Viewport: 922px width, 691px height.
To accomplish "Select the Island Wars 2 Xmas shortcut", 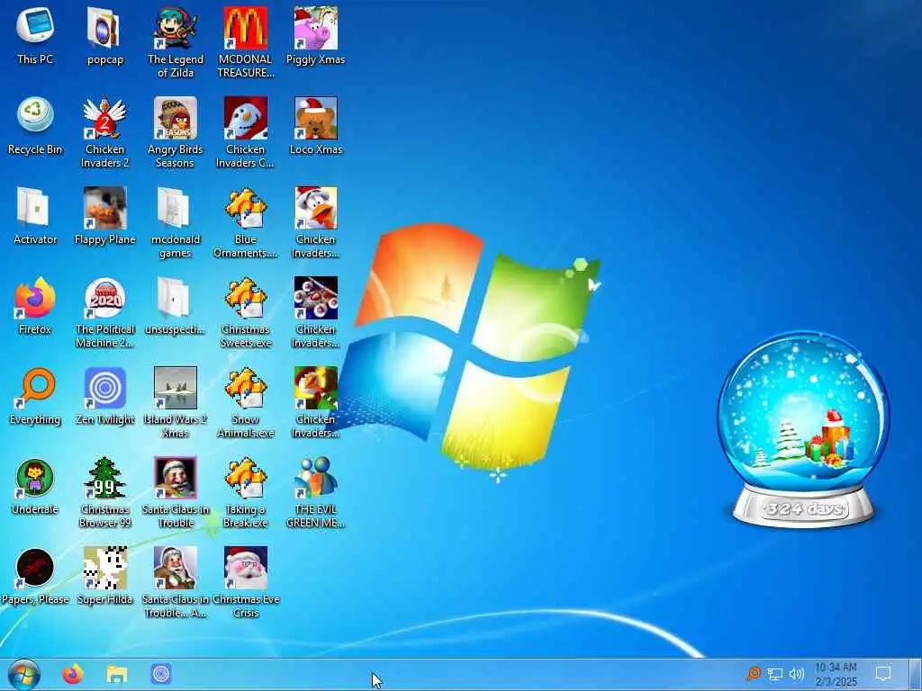I will [x=176, y=402].
